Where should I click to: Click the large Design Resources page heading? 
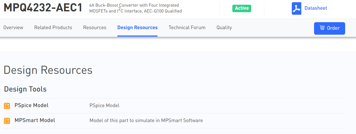(x=48, y=70)
